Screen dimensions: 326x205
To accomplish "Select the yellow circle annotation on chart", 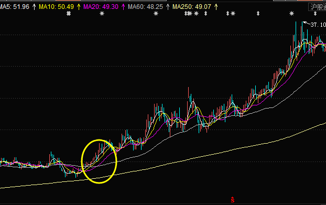I will [99, 161].
